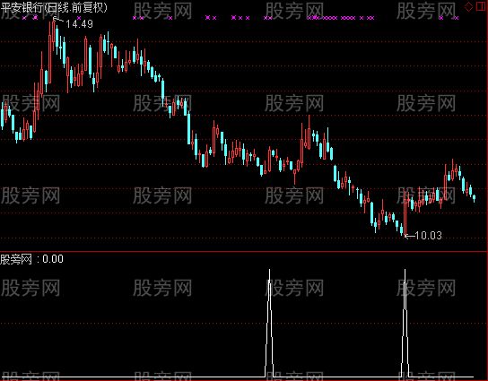Click the (日线.前复权) text in the title
Image resolution: width=488 pixels, height=381 pixels.
pyautogui.click(x=75, y=7)
